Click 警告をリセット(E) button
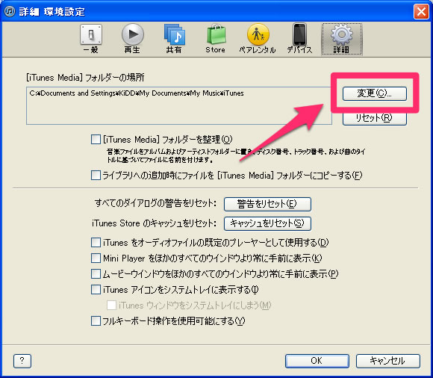433x378 pixels. point(267,204)
